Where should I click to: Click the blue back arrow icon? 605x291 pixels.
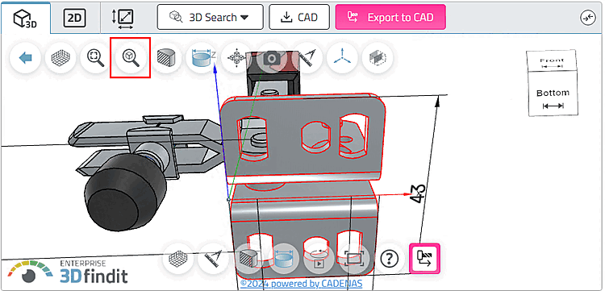click(x=26, y=58)
